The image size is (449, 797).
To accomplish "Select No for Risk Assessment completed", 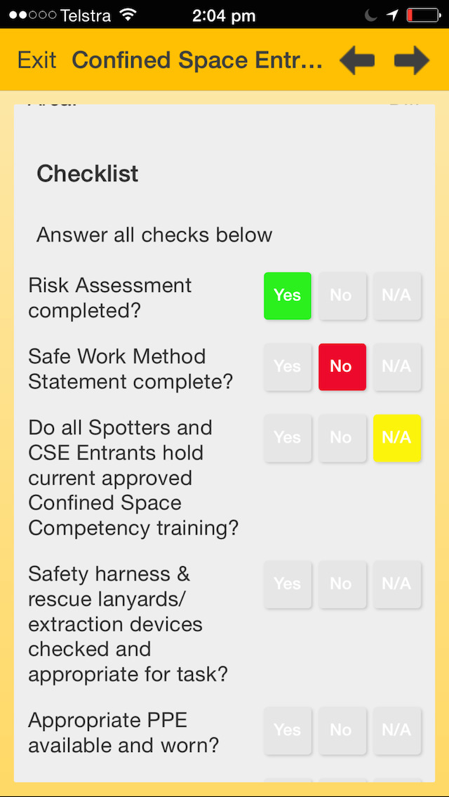I will click(x=342, y=295).
